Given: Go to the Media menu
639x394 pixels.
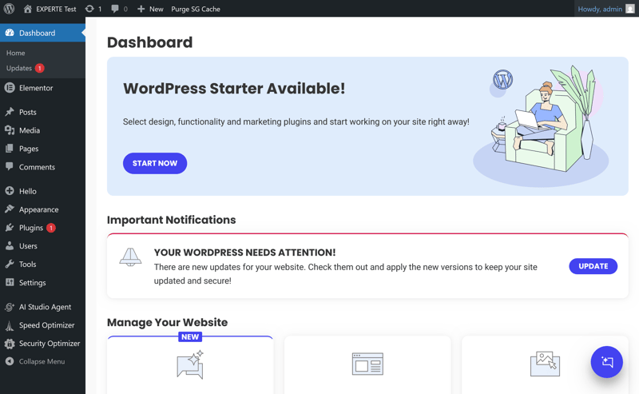Looking at the screenshot, I should pyautogui.click(x=43, y=130).
